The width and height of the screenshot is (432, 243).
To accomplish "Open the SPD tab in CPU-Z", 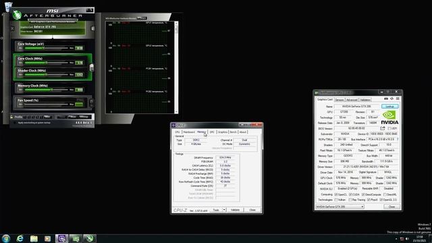I will click(212, 132).
